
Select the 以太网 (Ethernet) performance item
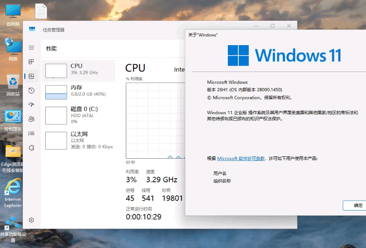(x=78, y=140)
